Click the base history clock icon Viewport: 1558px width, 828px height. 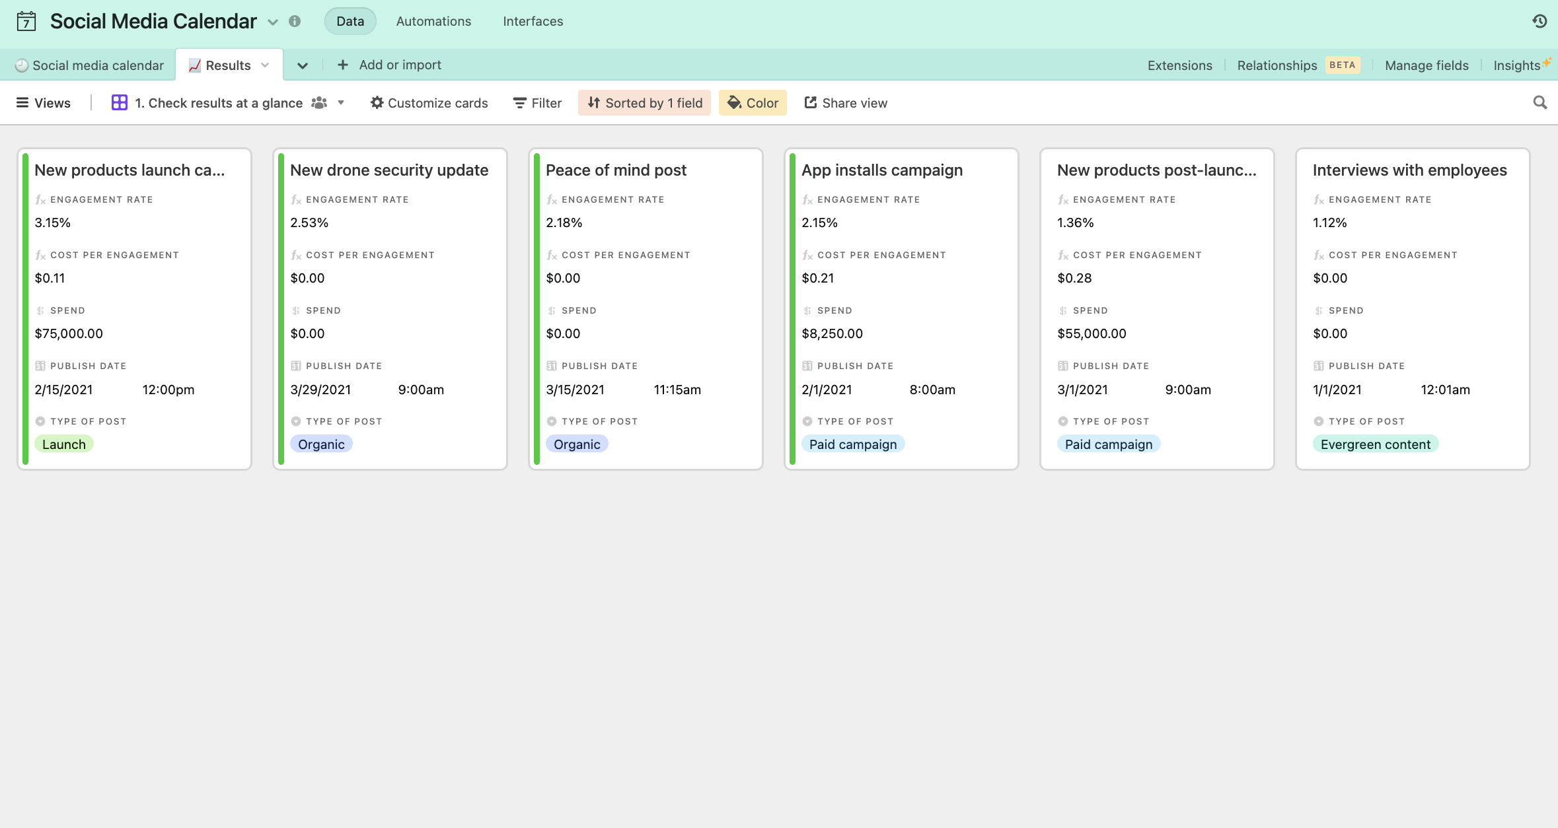point(1539,21)
